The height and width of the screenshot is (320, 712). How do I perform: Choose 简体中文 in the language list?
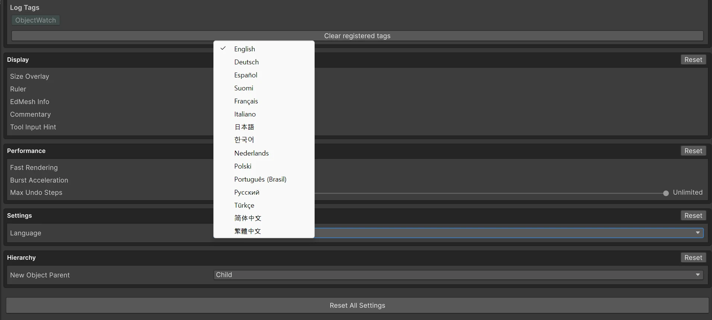coord(264,218)
